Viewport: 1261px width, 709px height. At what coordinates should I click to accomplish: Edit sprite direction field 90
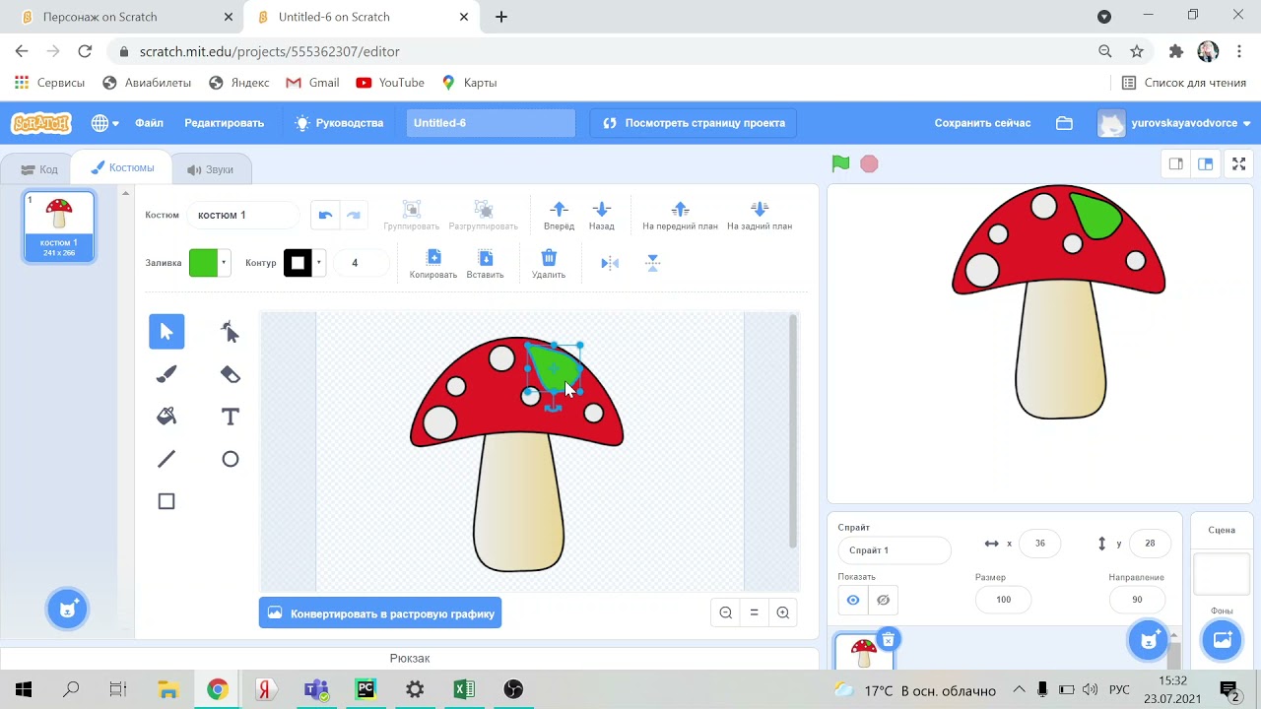click(x=1137, y=599)
